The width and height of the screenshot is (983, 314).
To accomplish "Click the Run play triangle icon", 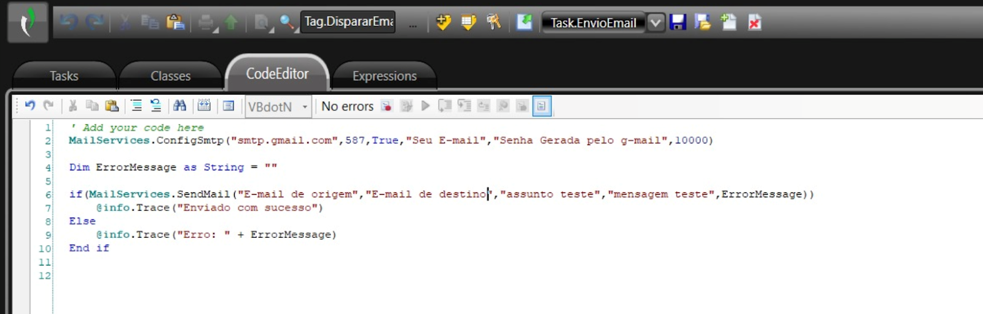I will (x=425, y=106).
